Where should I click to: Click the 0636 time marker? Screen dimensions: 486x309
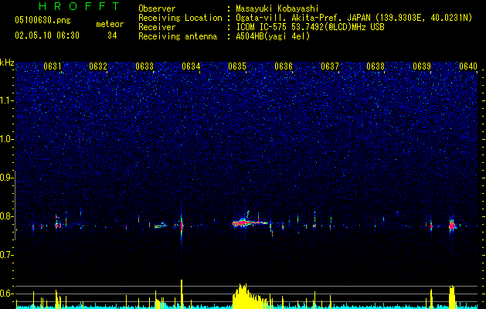click(x=284, y=66)
